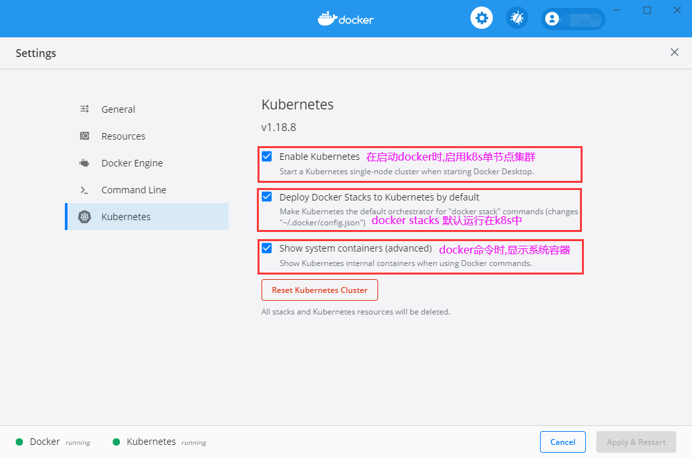This screenshot has height=458, width=692.
Task: Maximize the Docker Desktop window
Action: pos(647,10)
